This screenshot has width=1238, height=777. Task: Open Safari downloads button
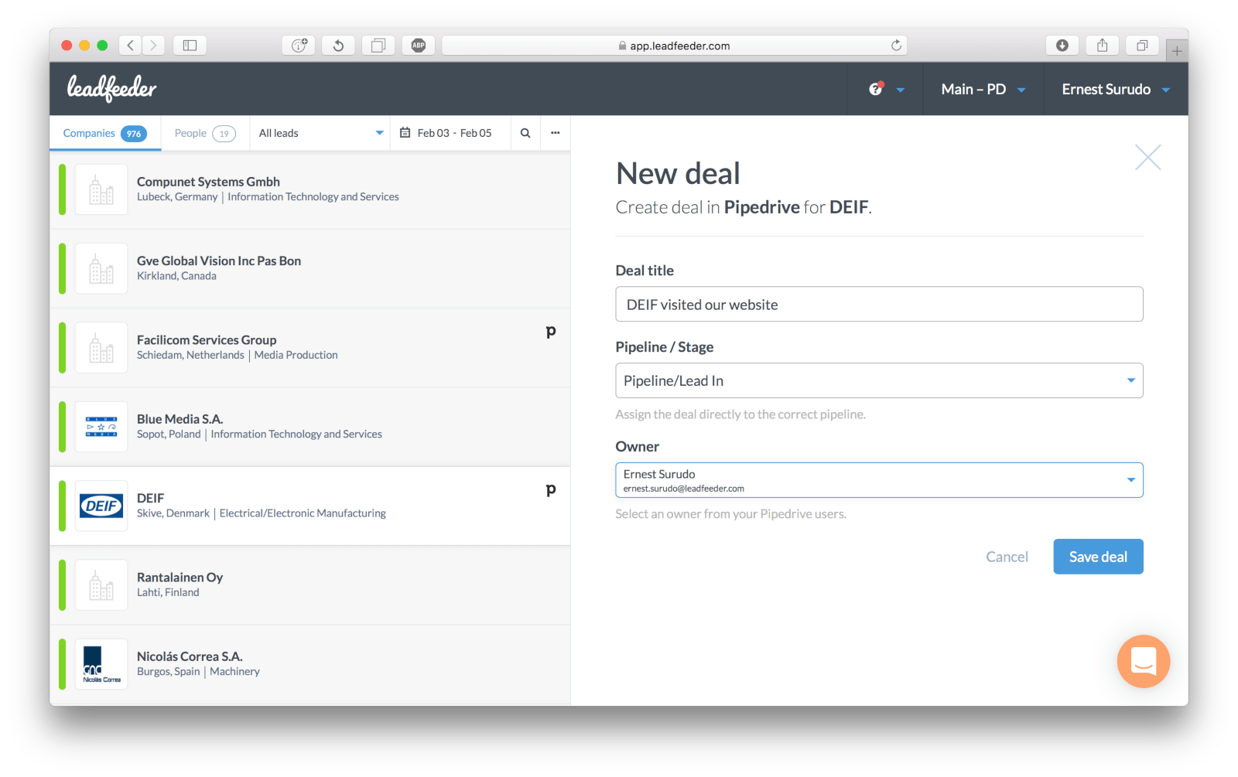point(1062,46)
